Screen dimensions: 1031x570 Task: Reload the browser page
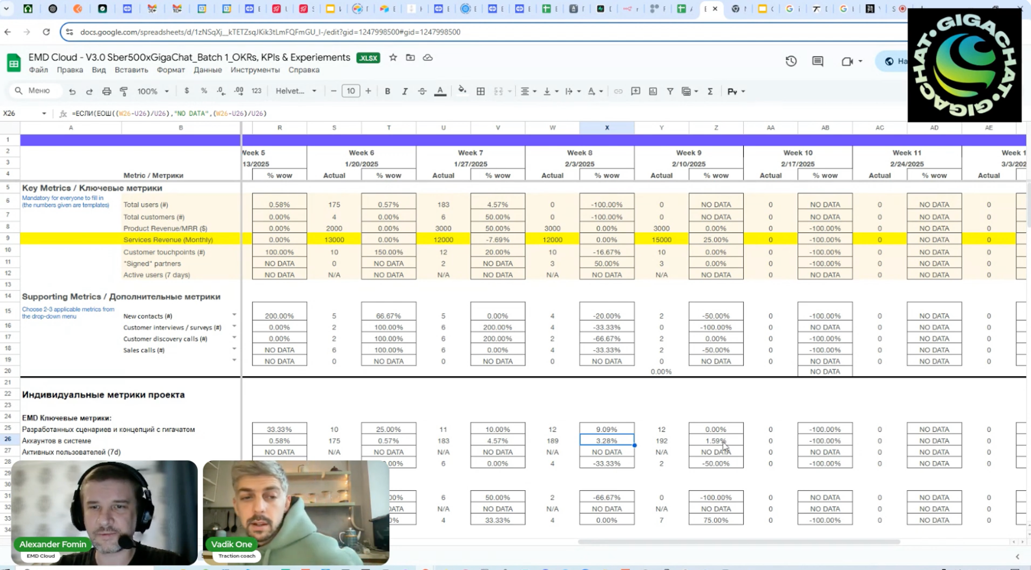pyautogui.click(x=46, y=32)
